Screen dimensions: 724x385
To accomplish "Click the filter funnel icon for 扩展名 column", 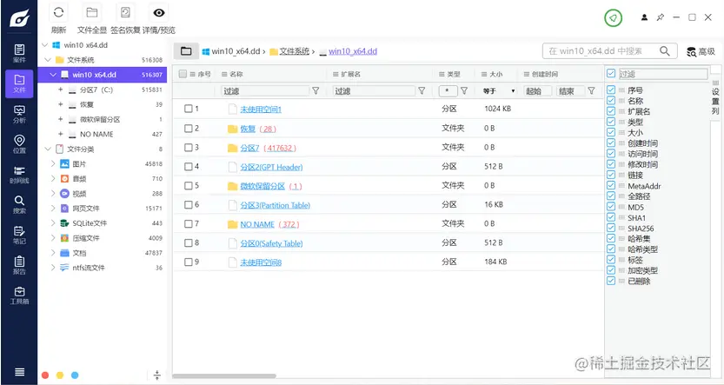I will tap(422, 91).
